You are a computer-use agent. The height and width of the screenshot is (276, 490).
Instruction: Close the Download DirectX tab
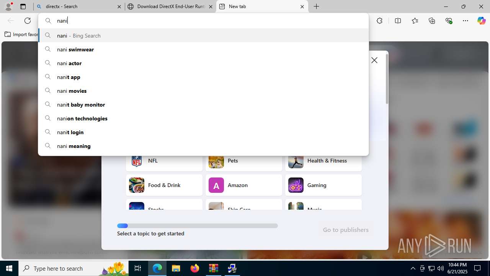(211, 7)
